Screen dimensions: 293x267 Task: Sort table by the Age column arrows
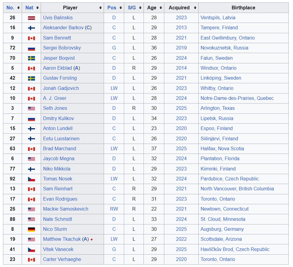(x=161, y=8)
